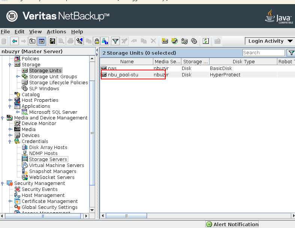Click the Device Monitor icon in the tree
This screenshot has height=228, width=295.
coord(17,124)
